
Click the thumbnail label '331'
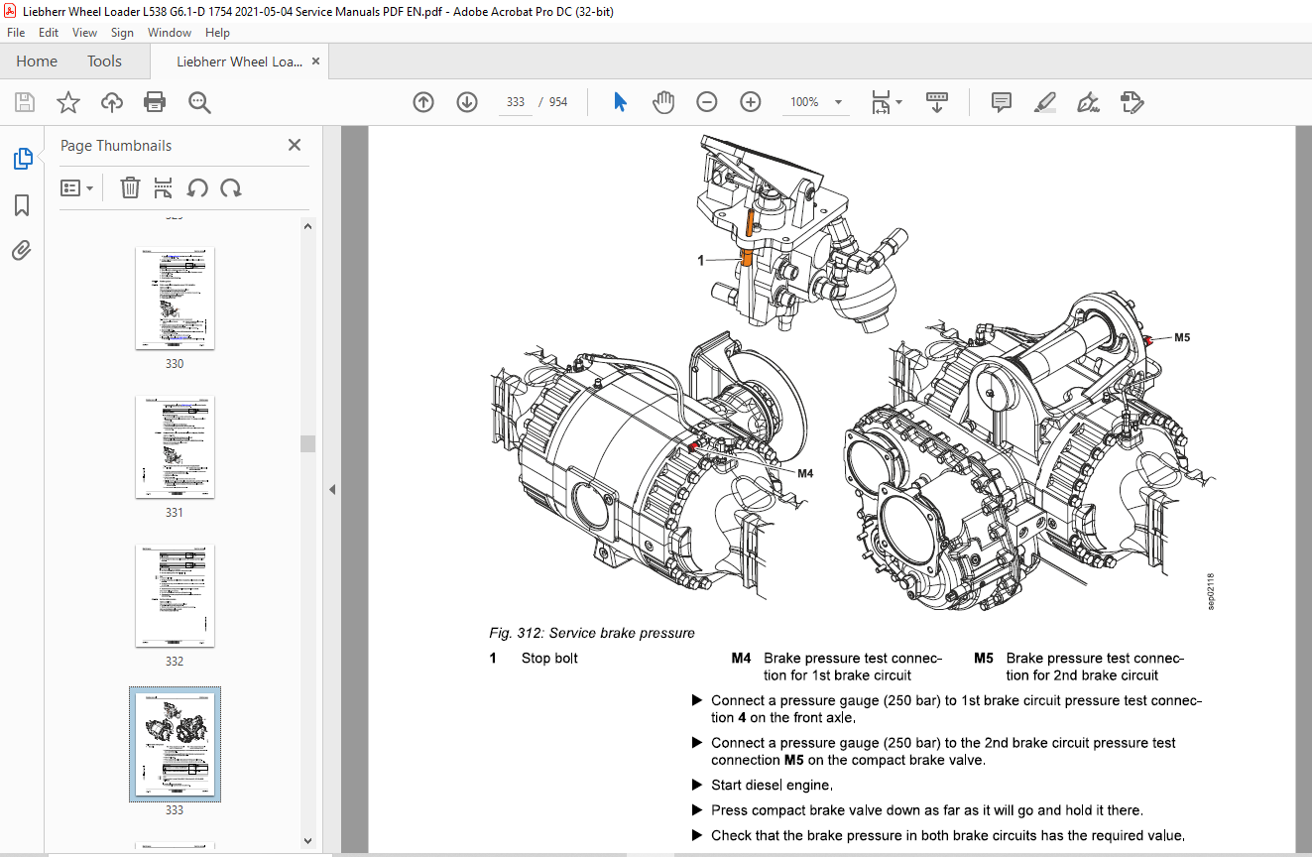pos(175,513)
